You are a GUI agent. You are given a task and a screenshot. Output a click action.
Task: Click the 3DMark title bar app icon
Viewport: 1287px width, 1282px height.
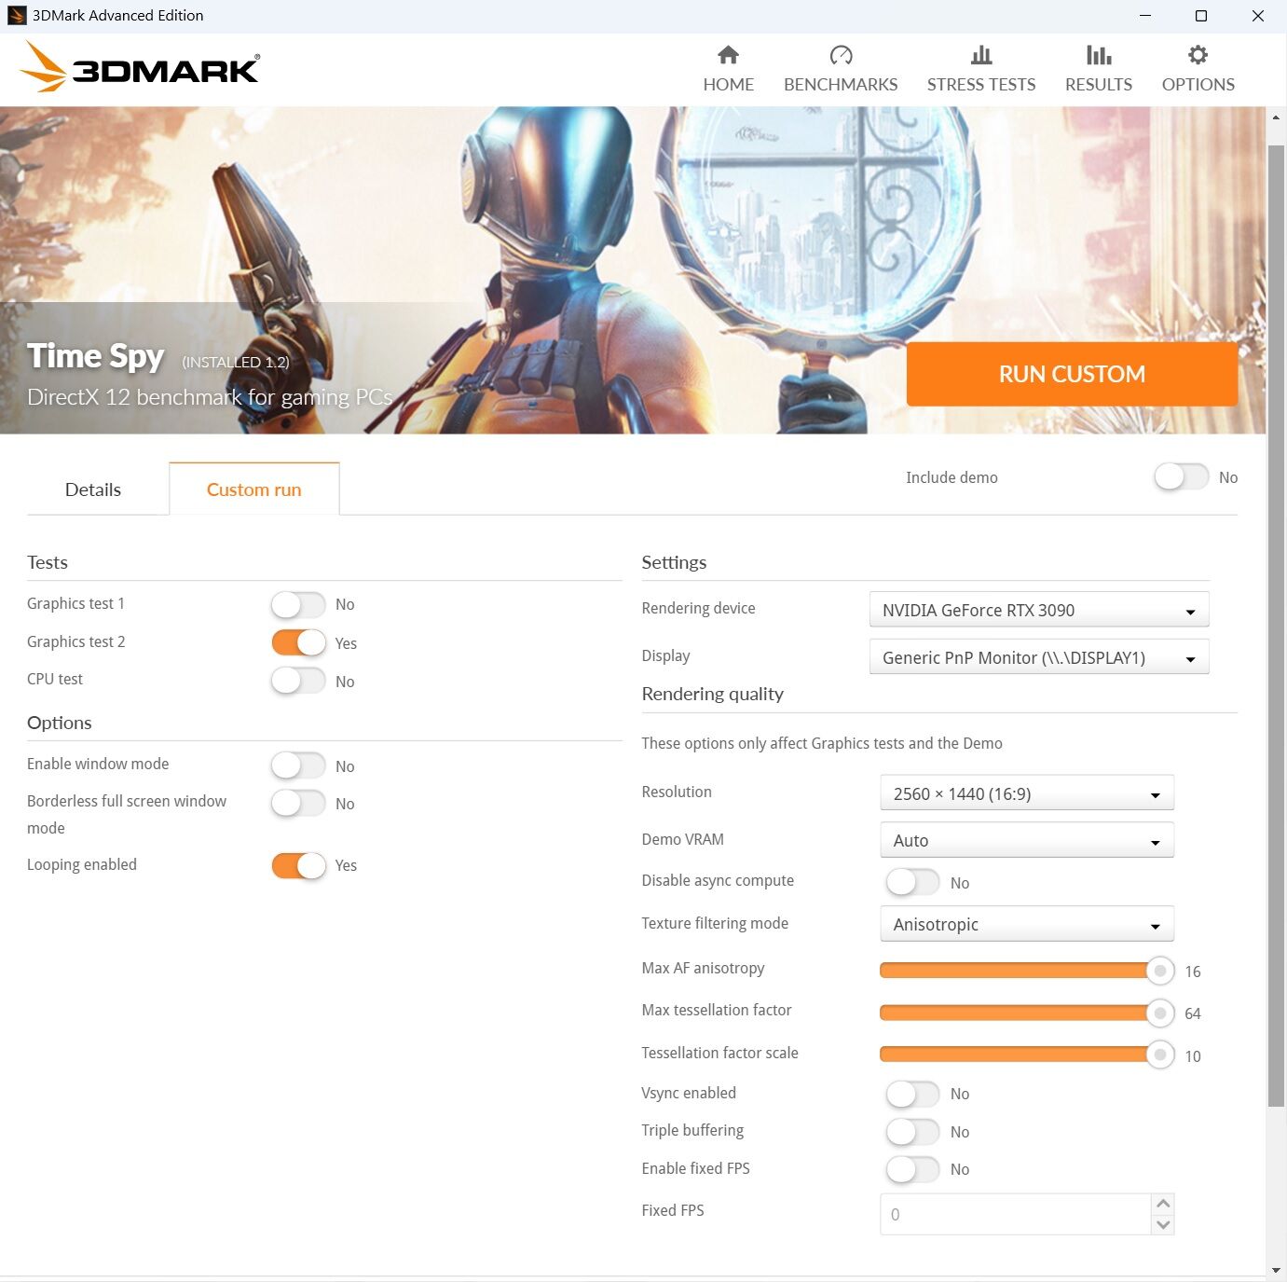16,15
